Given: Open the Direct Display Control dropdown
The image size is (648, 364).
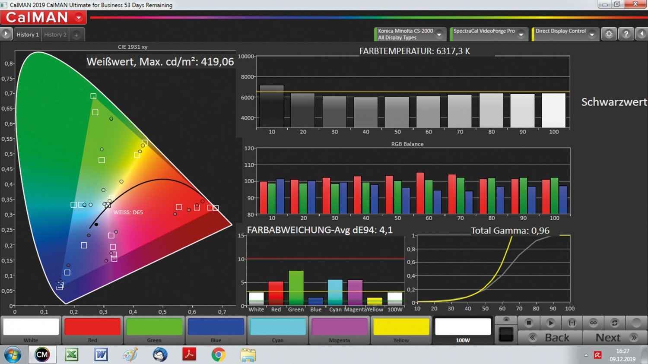Looking at the screenshot, I should (592, 34).
